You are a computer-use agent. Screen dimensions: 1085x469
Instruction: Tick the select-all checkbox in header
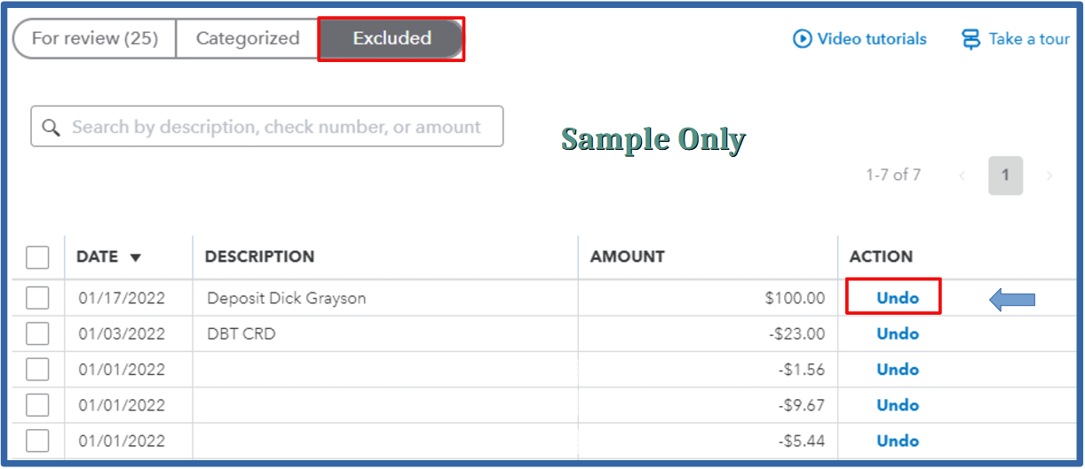[37, 257]
